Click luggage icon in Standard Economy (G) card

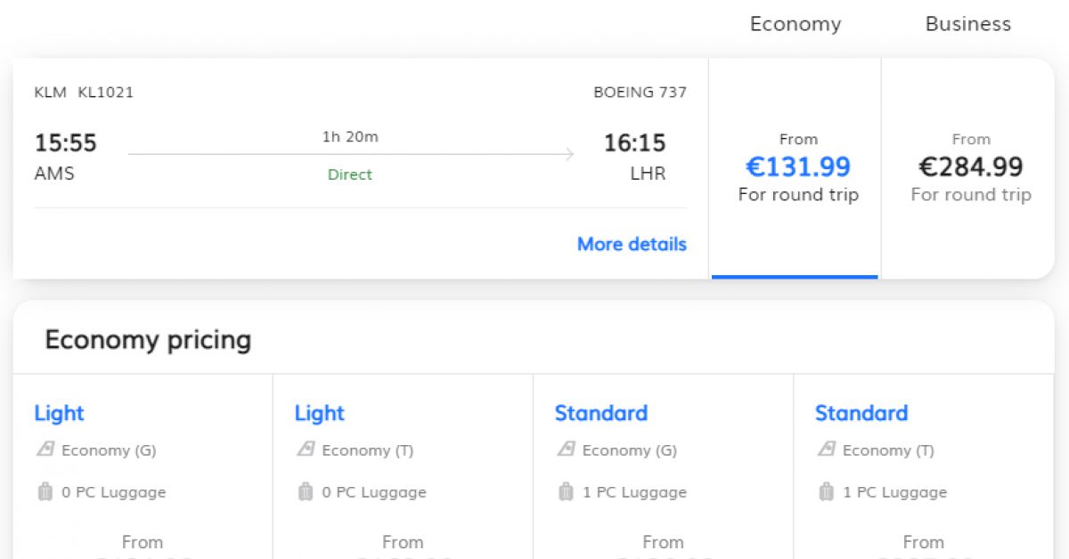(x=566, y=491)
